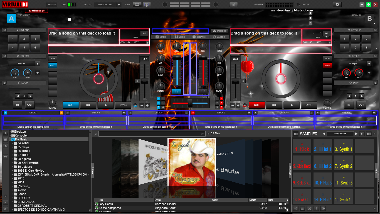This screenshot has height=214, width=380.
Task: Click the search magnifier icon
Action: click(x=96, y=134)
